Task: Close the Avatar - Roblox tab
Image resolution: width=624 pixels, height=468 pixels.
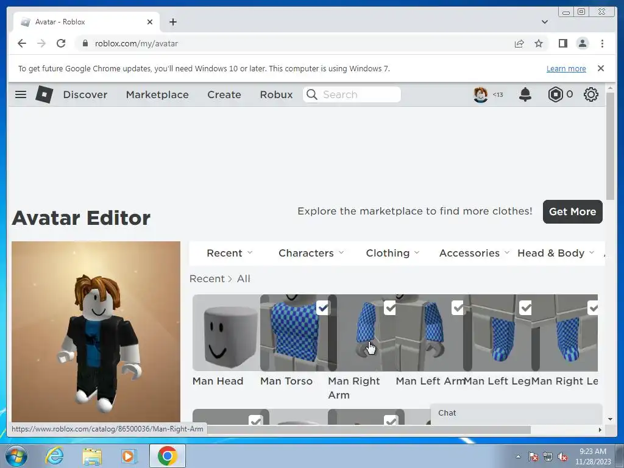Action: tap(150, 22)
